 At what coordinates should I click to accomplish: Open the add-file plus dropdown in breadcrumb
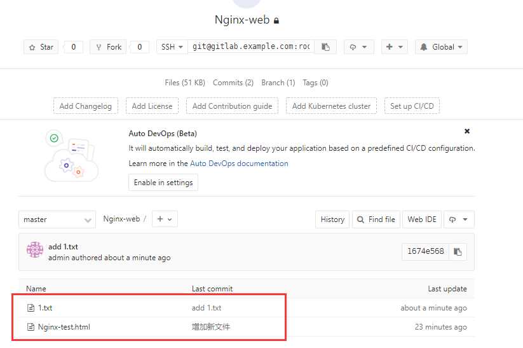coord(165,219)
